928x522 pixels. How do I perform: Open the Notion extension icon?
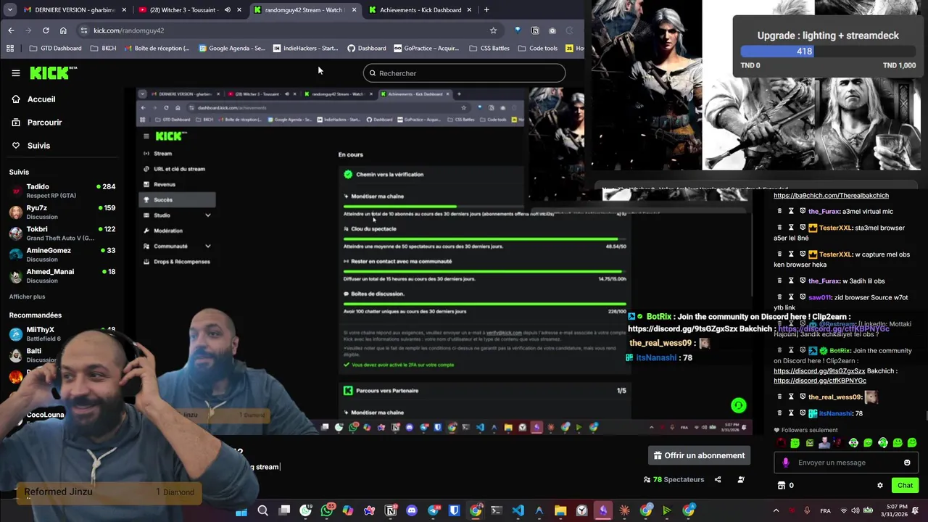[535, 30]
